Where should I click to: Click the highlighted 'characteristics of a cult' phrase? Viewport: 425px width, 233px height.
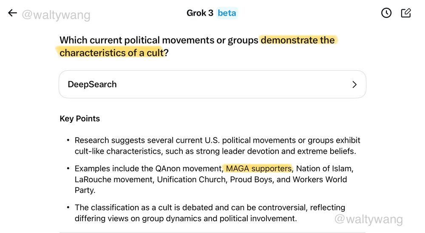(112, 53)
